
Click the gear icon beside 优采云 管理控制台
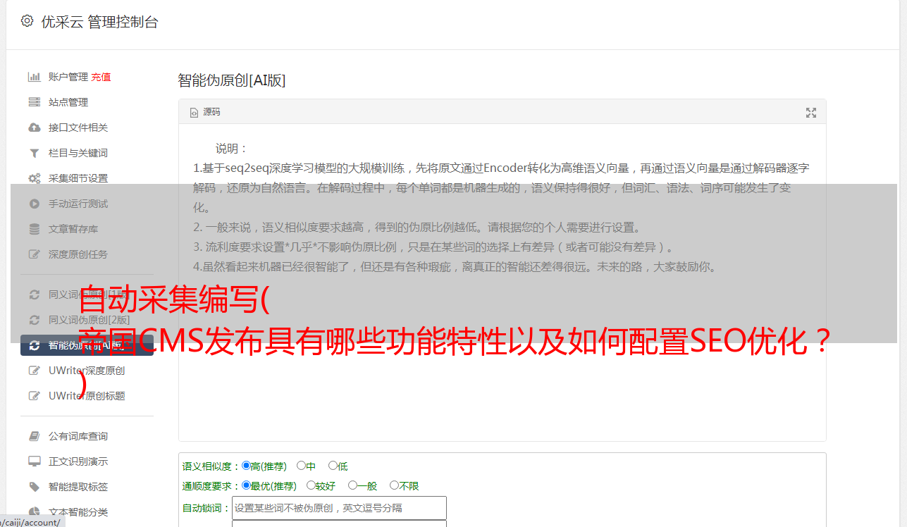click(27, 21)
